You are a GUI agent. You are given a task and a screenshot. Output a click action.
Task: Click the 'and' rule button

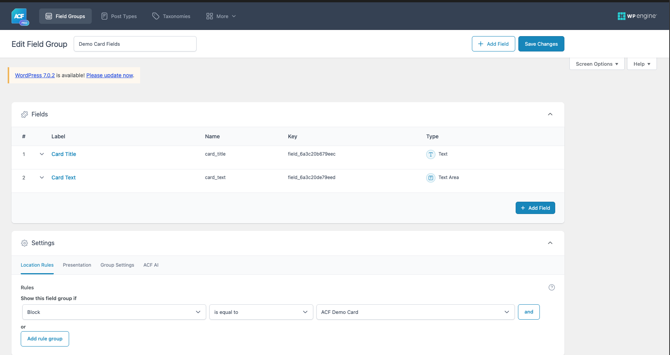pos(529,312)
